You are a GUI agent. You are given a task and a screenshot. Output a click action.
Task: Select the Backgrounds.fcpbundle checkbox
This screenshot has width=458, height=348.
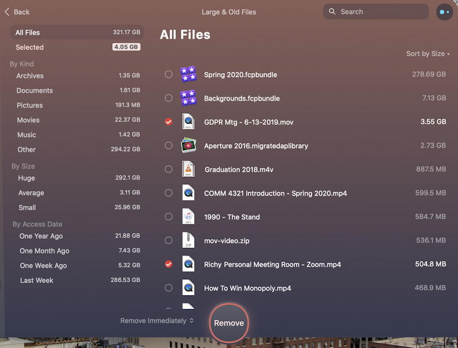tap(168, 98)
